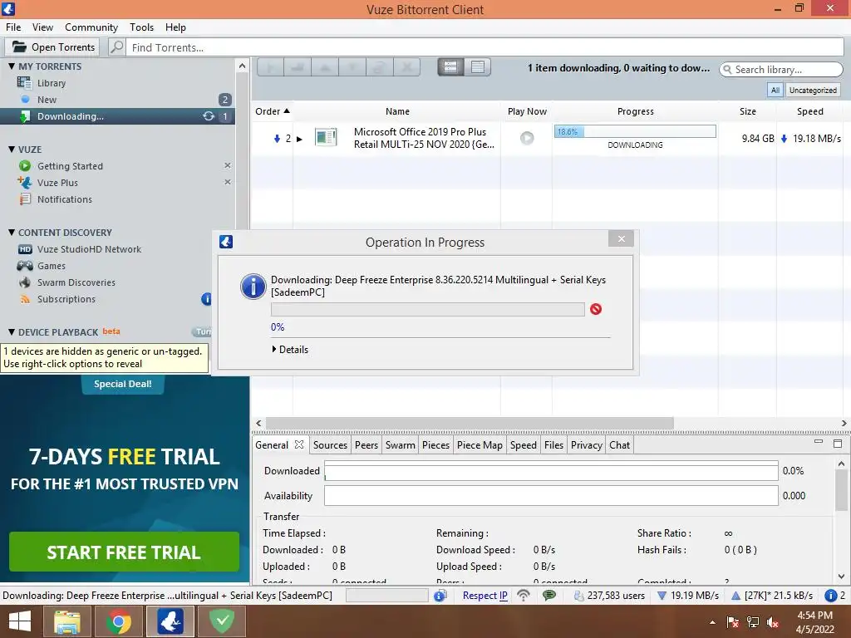Open the Help menu

pos(175,27)
